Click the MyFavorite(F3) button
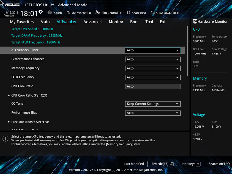 click(79, 13)
